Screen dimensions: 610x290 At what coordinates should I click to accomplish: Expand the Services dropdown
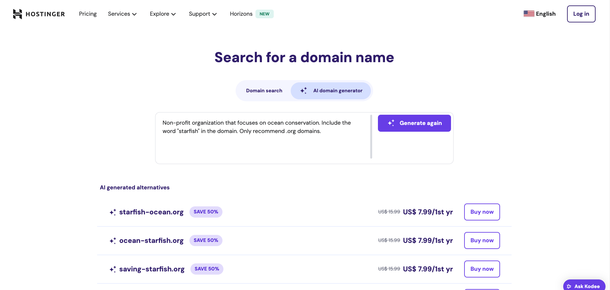tap(122, 14)
